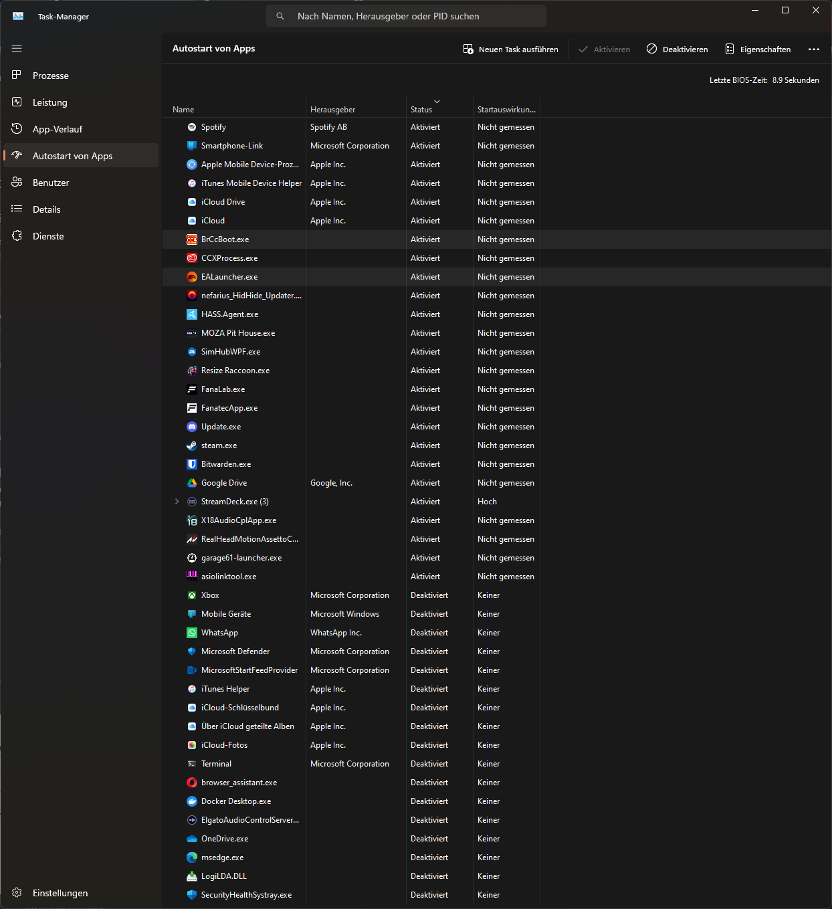Expand the StreamDeck.exe (3) group
Viewport: 832px width, 909px height.
click(177, 502)
